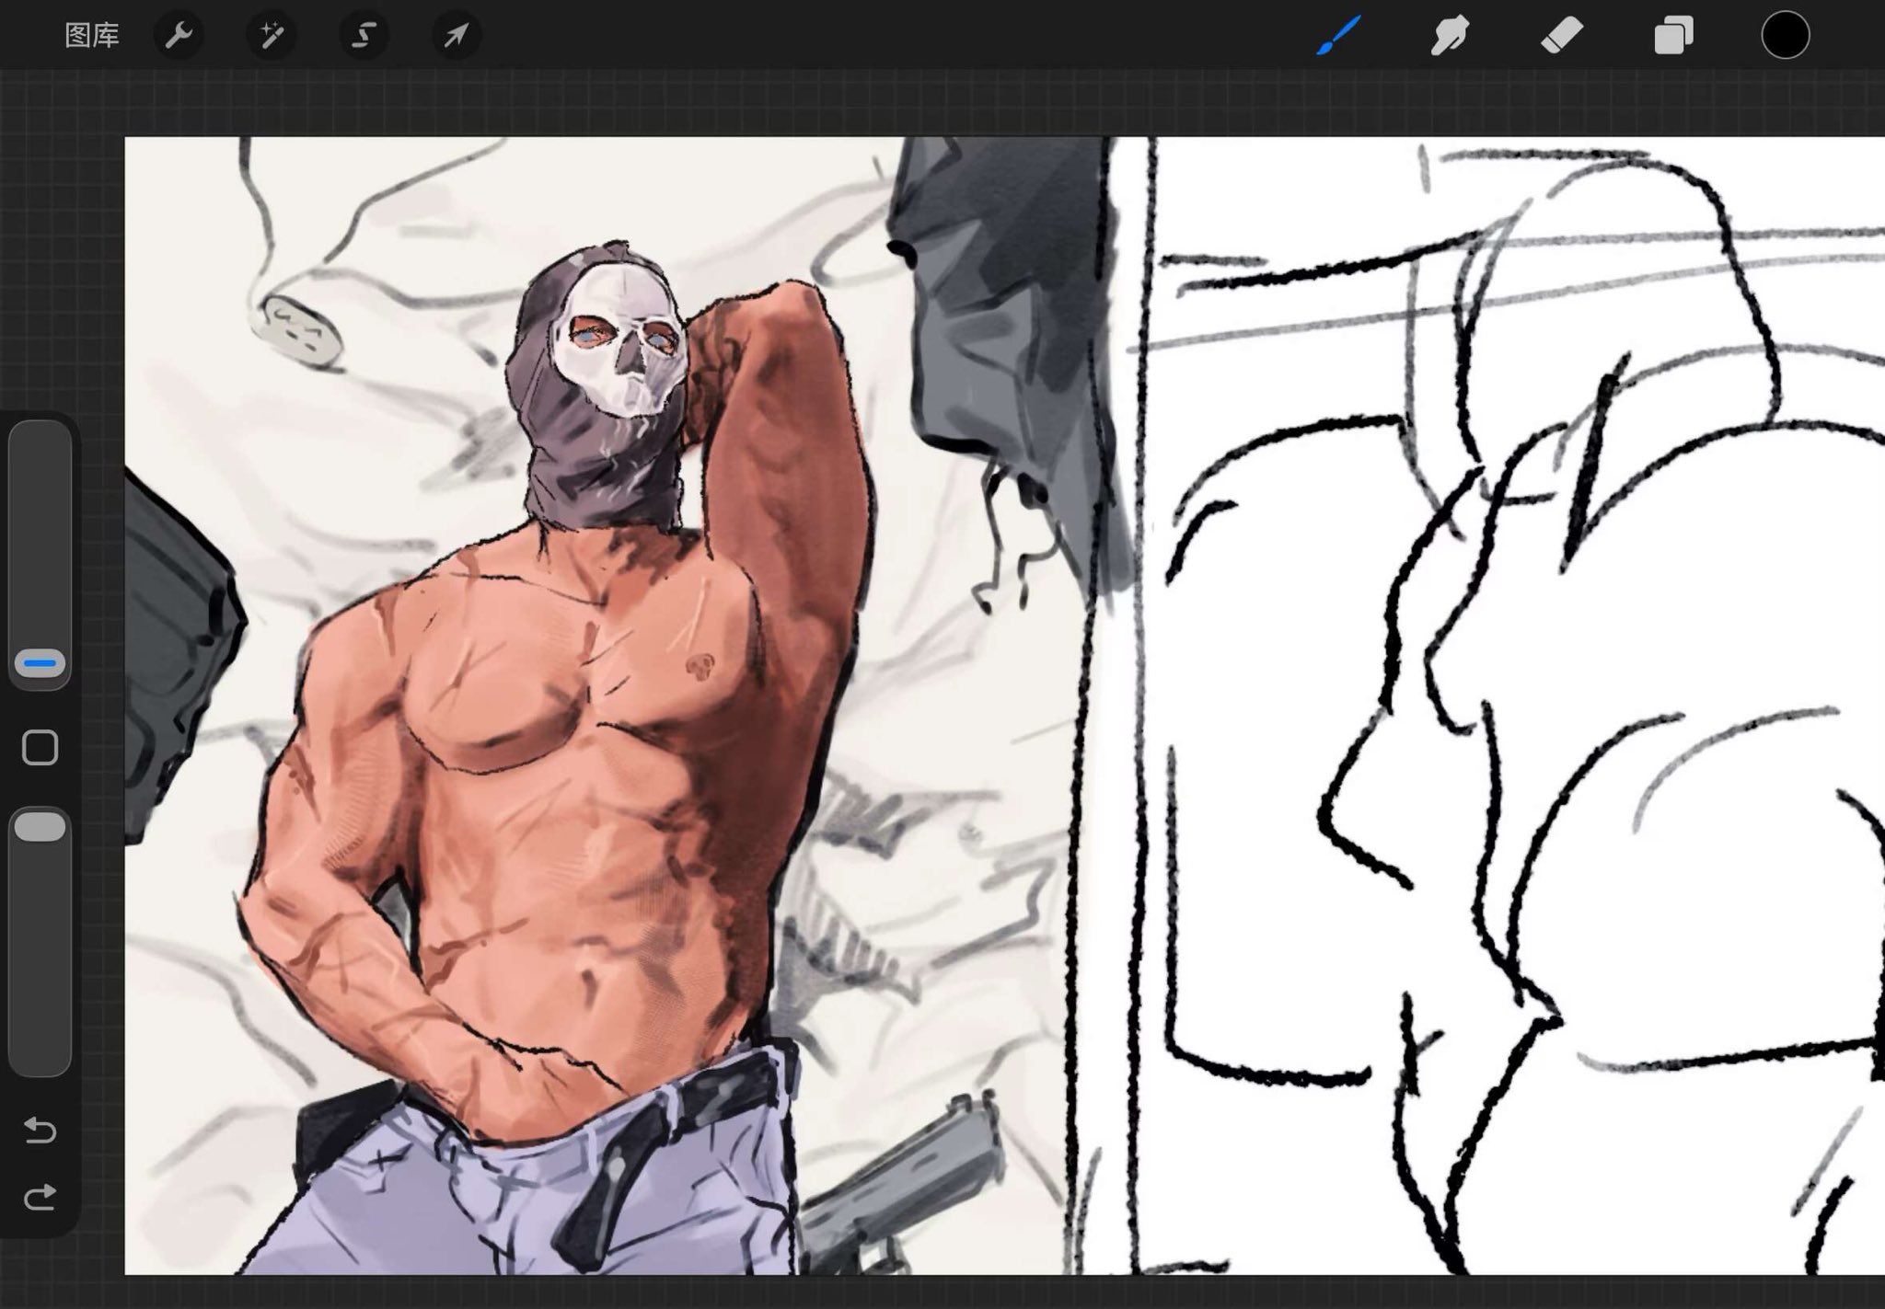This screenshot has width=1885, height=1309.
Task: Tap the square modify button in sidebar
Action: click(x=40, y=748)
